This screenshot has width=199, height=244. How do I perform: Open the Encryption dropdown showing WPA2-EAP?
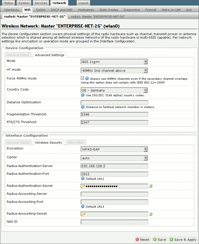pos(114,149)
